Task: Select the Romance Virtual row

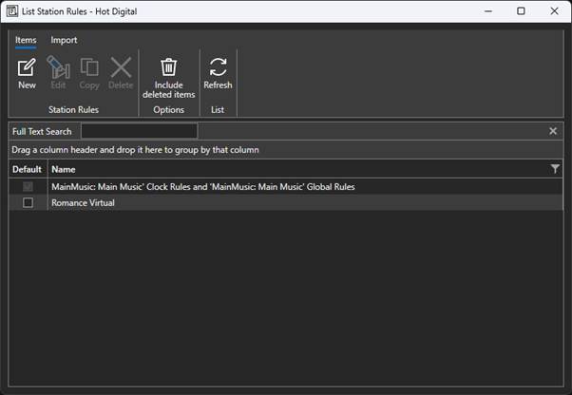Action: coord(286,202)
